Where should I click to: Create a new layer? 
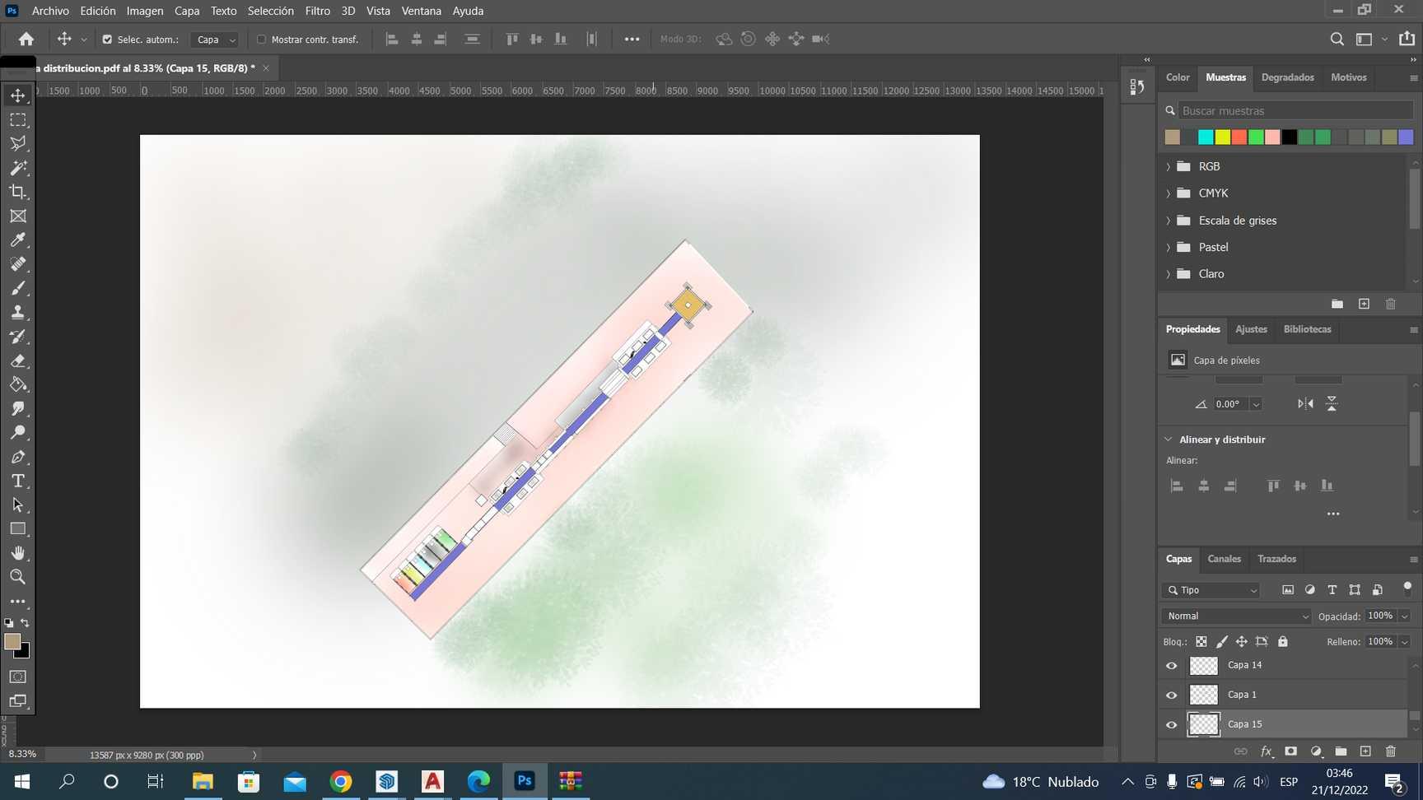[x=1365, y=751]
